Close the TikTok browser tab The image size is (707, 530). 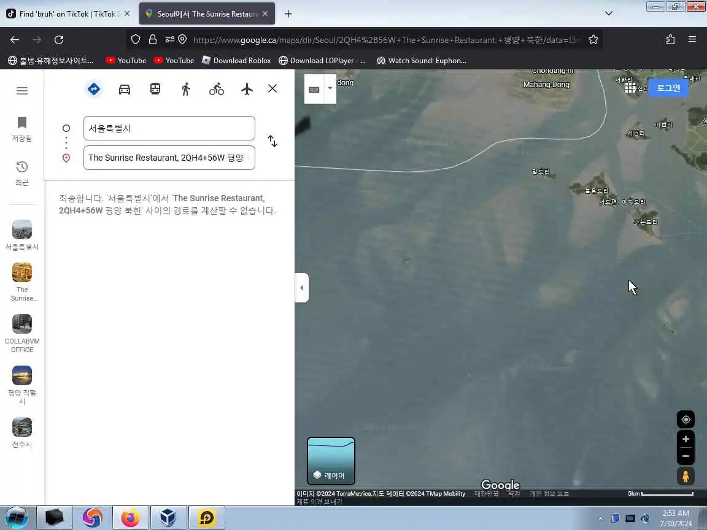(127, 14)
